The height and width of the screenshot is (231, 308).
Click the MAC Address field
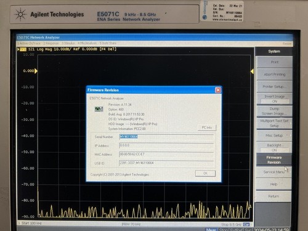coord(166,154)
